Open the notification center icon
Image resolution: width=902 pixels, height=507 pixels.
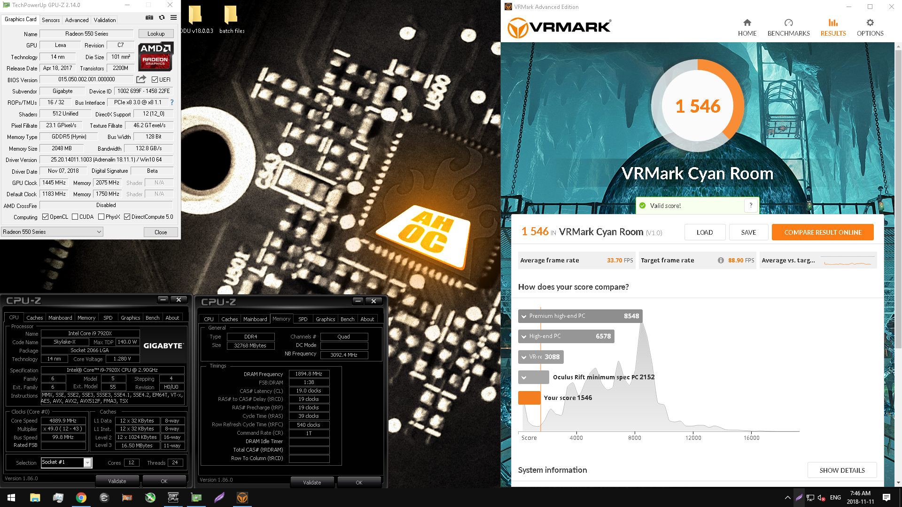(886, 498)
